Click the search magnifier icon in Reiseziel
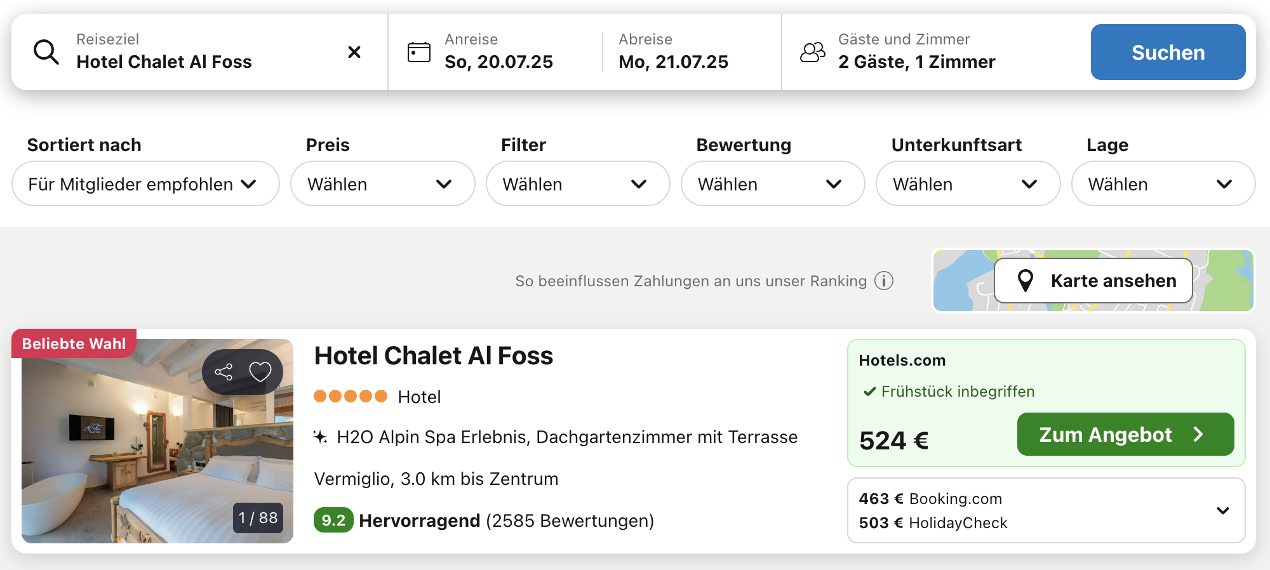Image resolution: width=1270 pixels, height=570 pixels. tap(46, 52)
